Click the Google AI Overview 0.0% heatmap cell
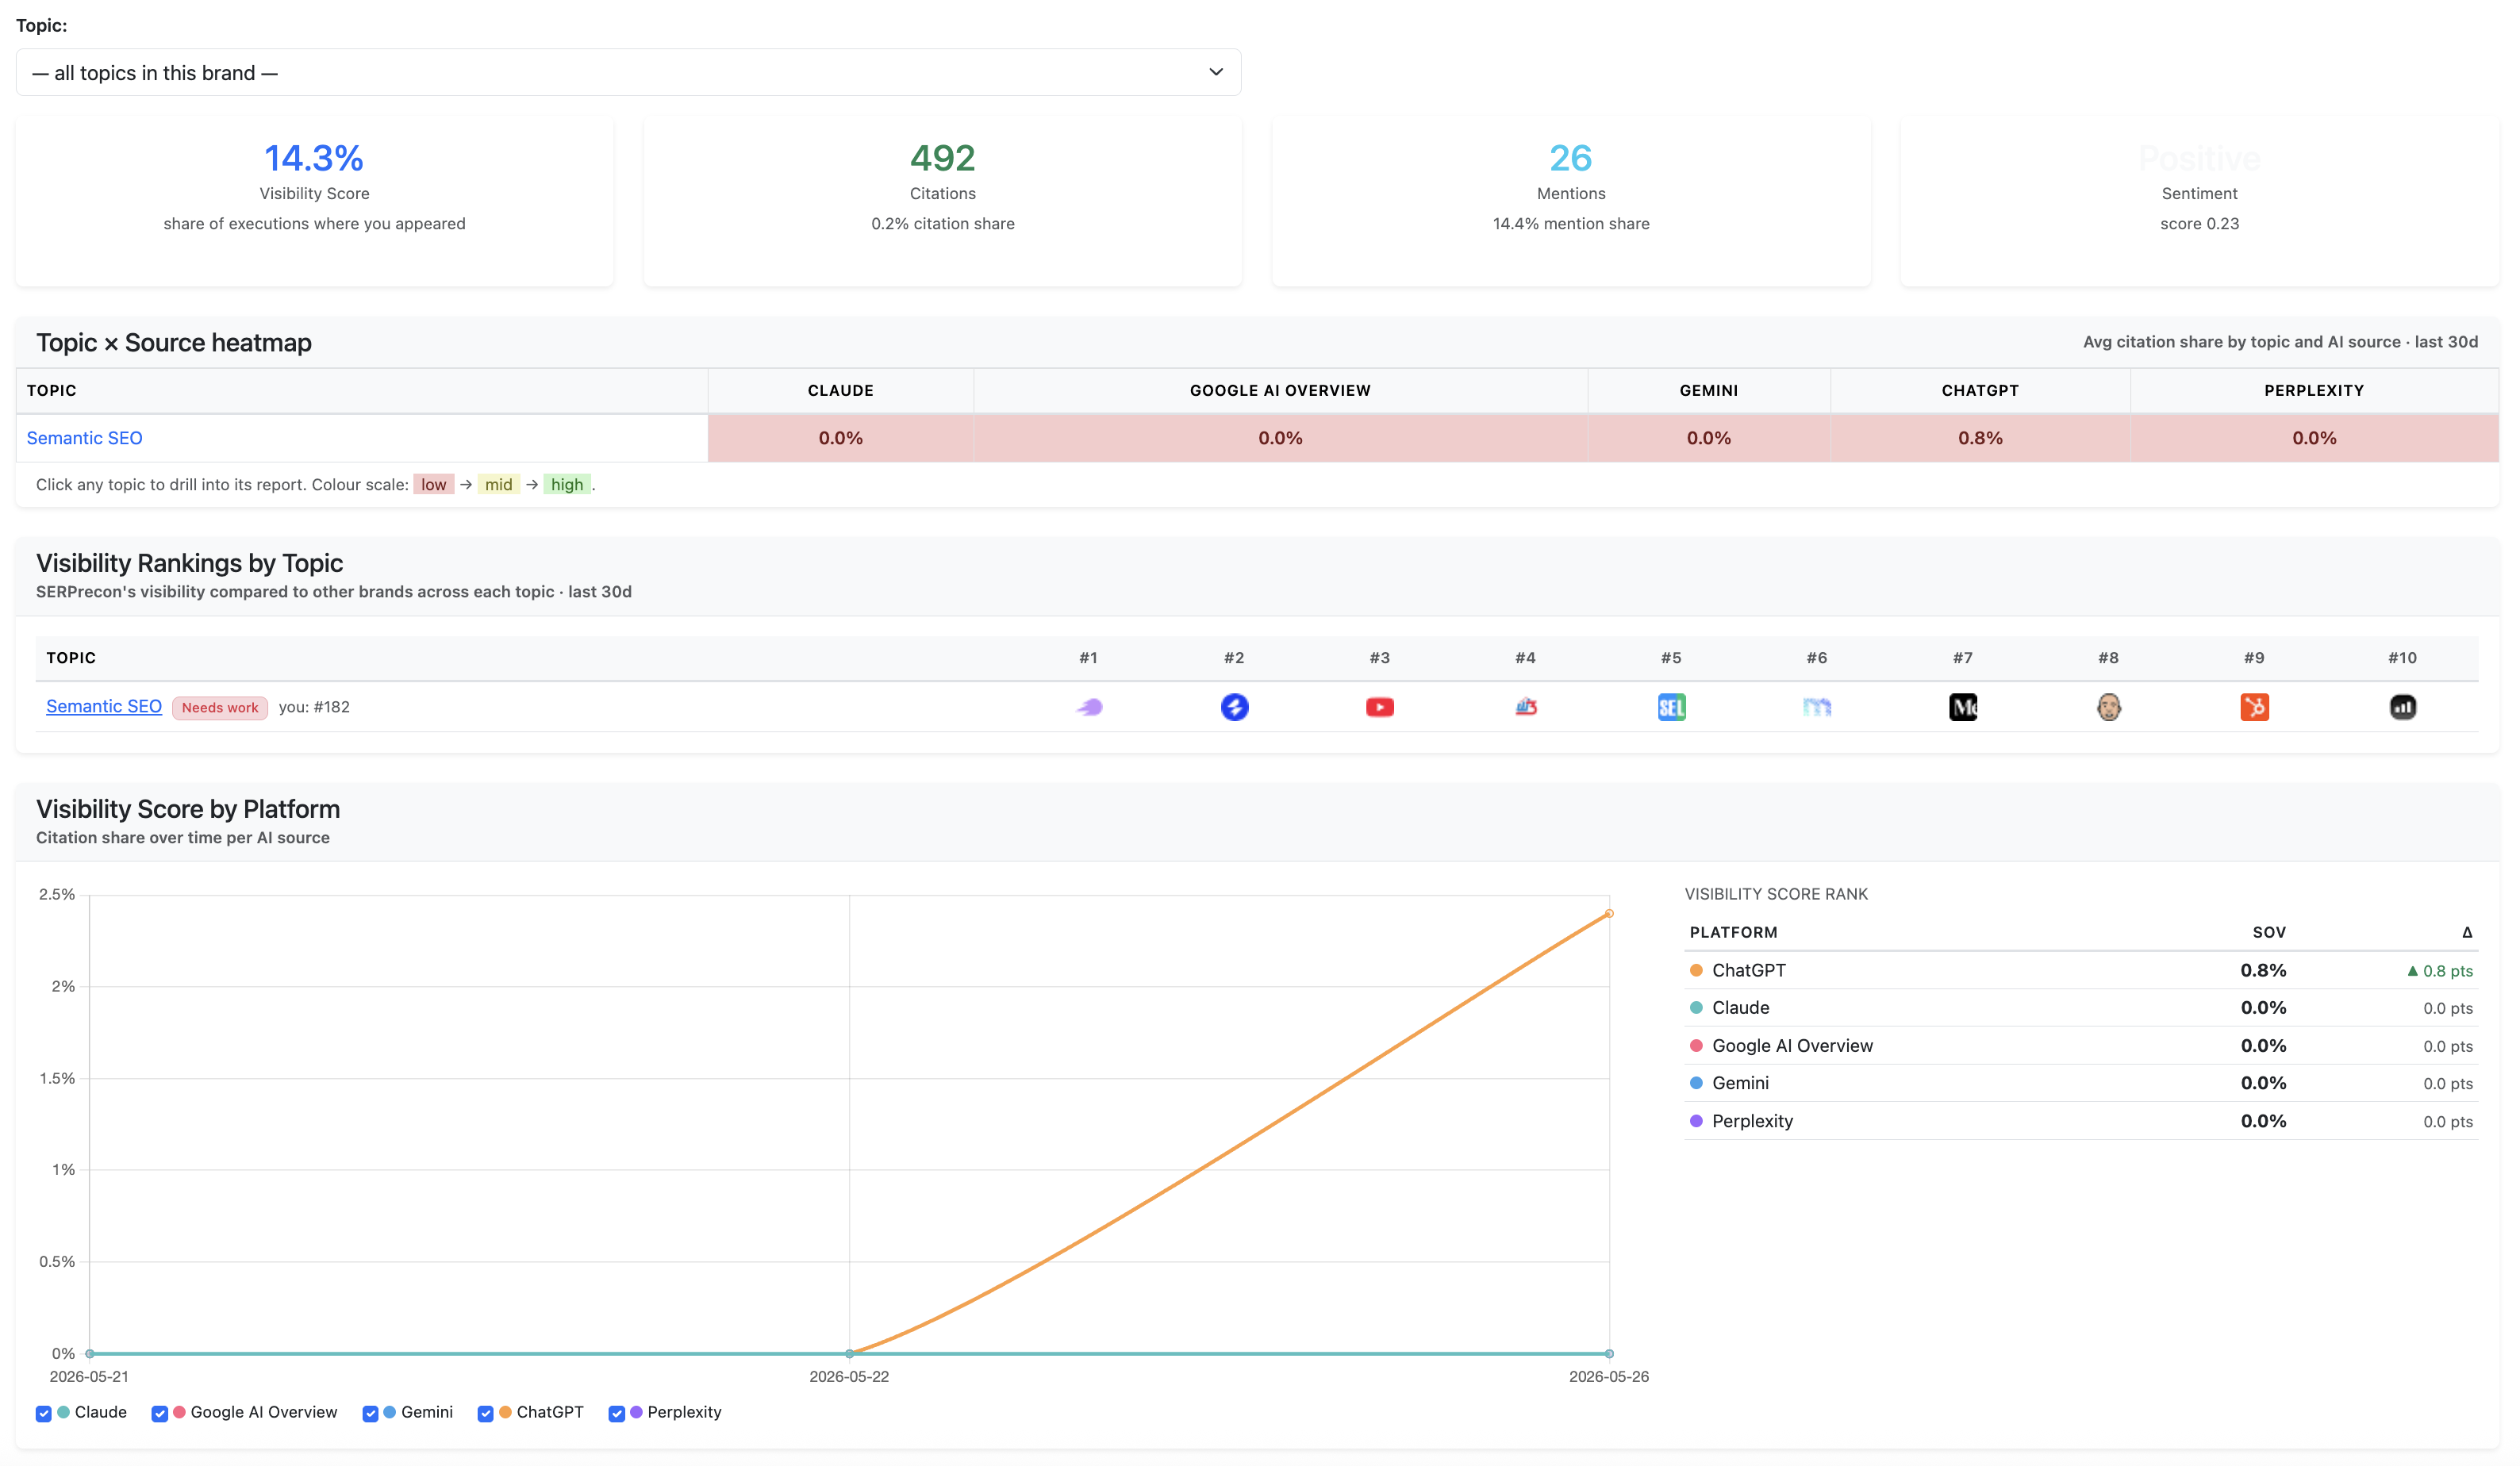 [1280, 438]
